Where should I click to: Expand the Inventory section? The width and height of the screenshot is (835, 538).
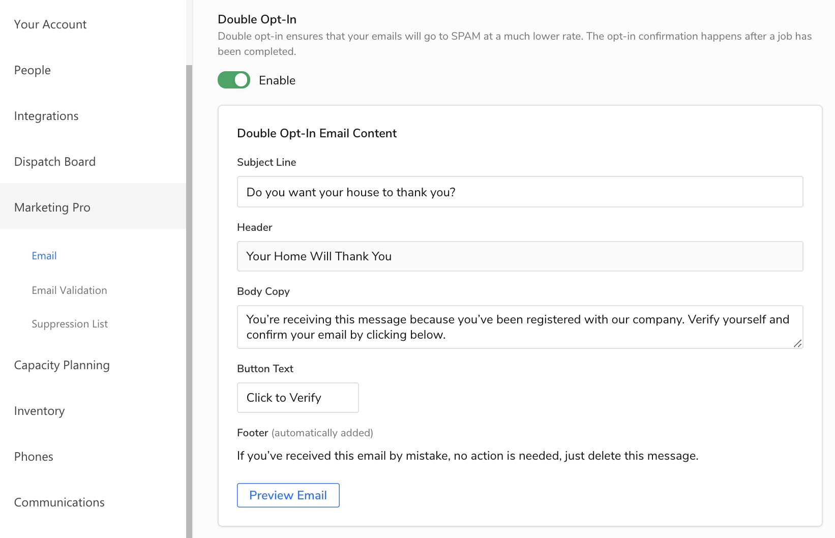(40, 411)
